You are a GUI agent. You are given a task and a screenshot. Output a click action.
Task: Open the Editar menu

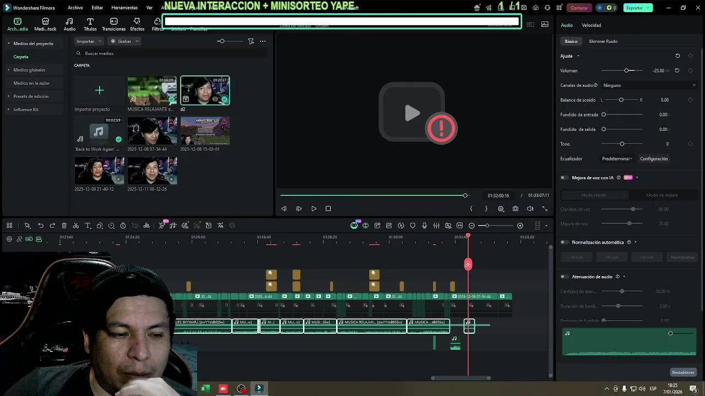(x=97, y=8)
